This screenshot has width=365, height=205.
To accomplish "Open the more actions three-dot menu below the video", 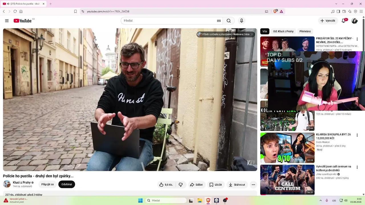I will pos(253,184).
